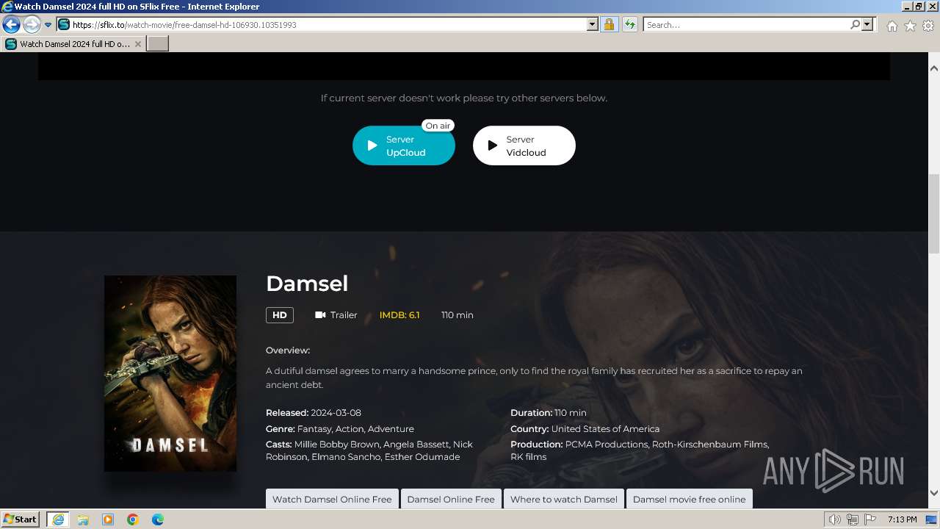
Task: Click the security lock icon
Action: coord(609,25)
